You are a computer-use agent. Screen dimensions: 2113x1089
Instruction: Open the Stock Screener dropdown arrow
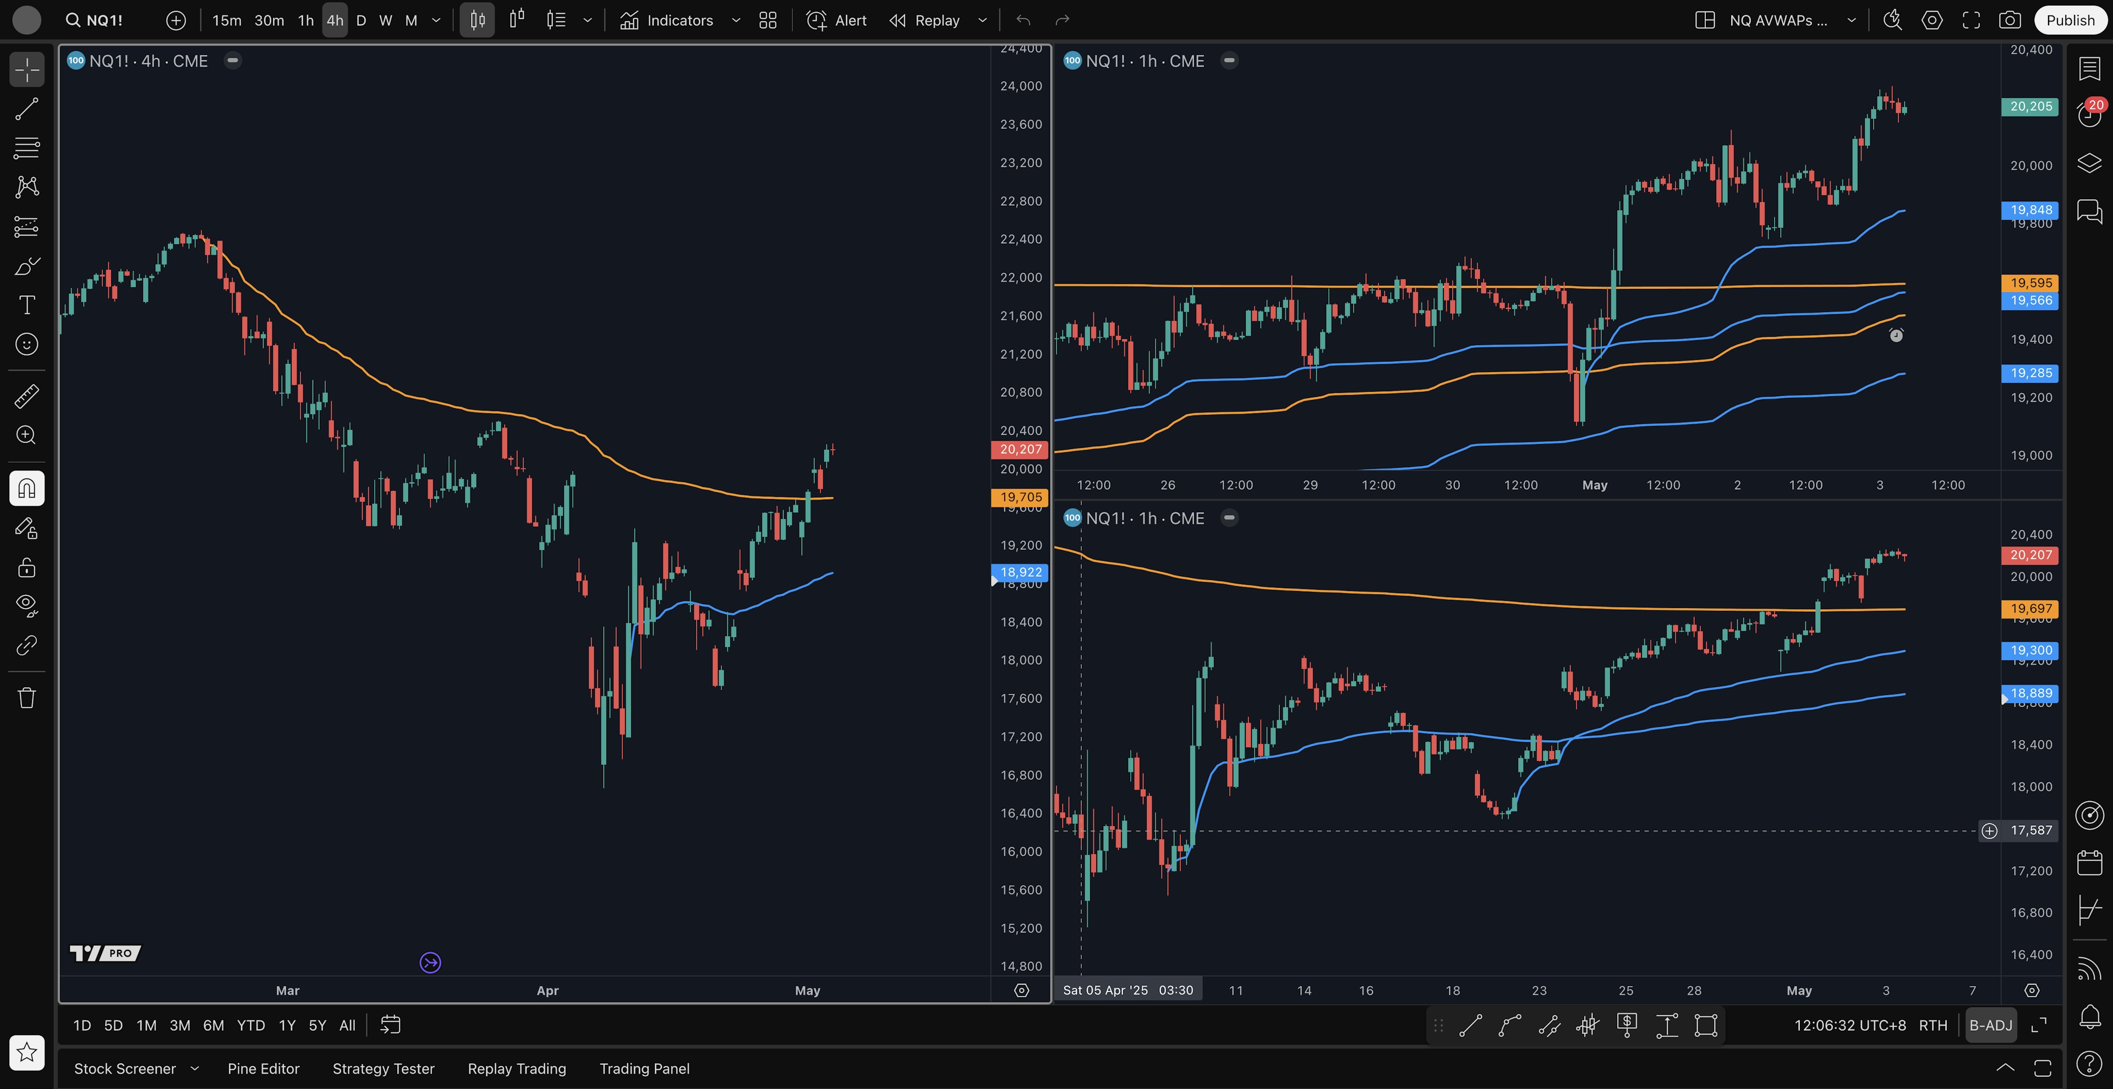(x=195, y=1069)
